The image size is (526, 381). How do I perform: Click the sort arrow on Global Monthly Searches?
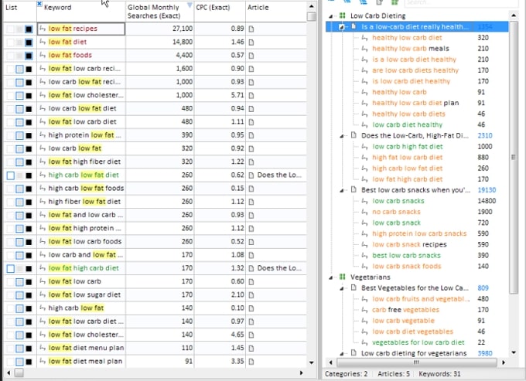pos(190,5)
